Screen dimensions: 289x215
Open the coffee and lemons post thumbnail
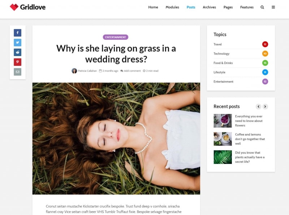click(x=223, y=139)
